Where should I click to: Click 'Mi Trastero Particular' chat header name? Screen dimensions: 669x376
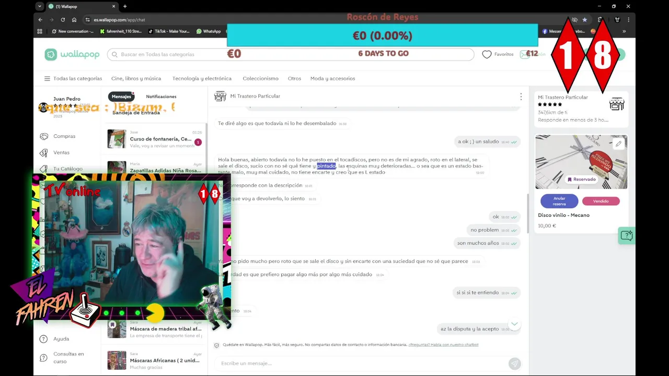[255, 96]
